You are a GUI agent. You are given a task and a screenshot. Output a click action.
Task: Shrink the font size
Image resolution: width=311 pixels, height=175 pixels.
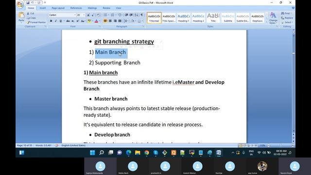point(93,15)
